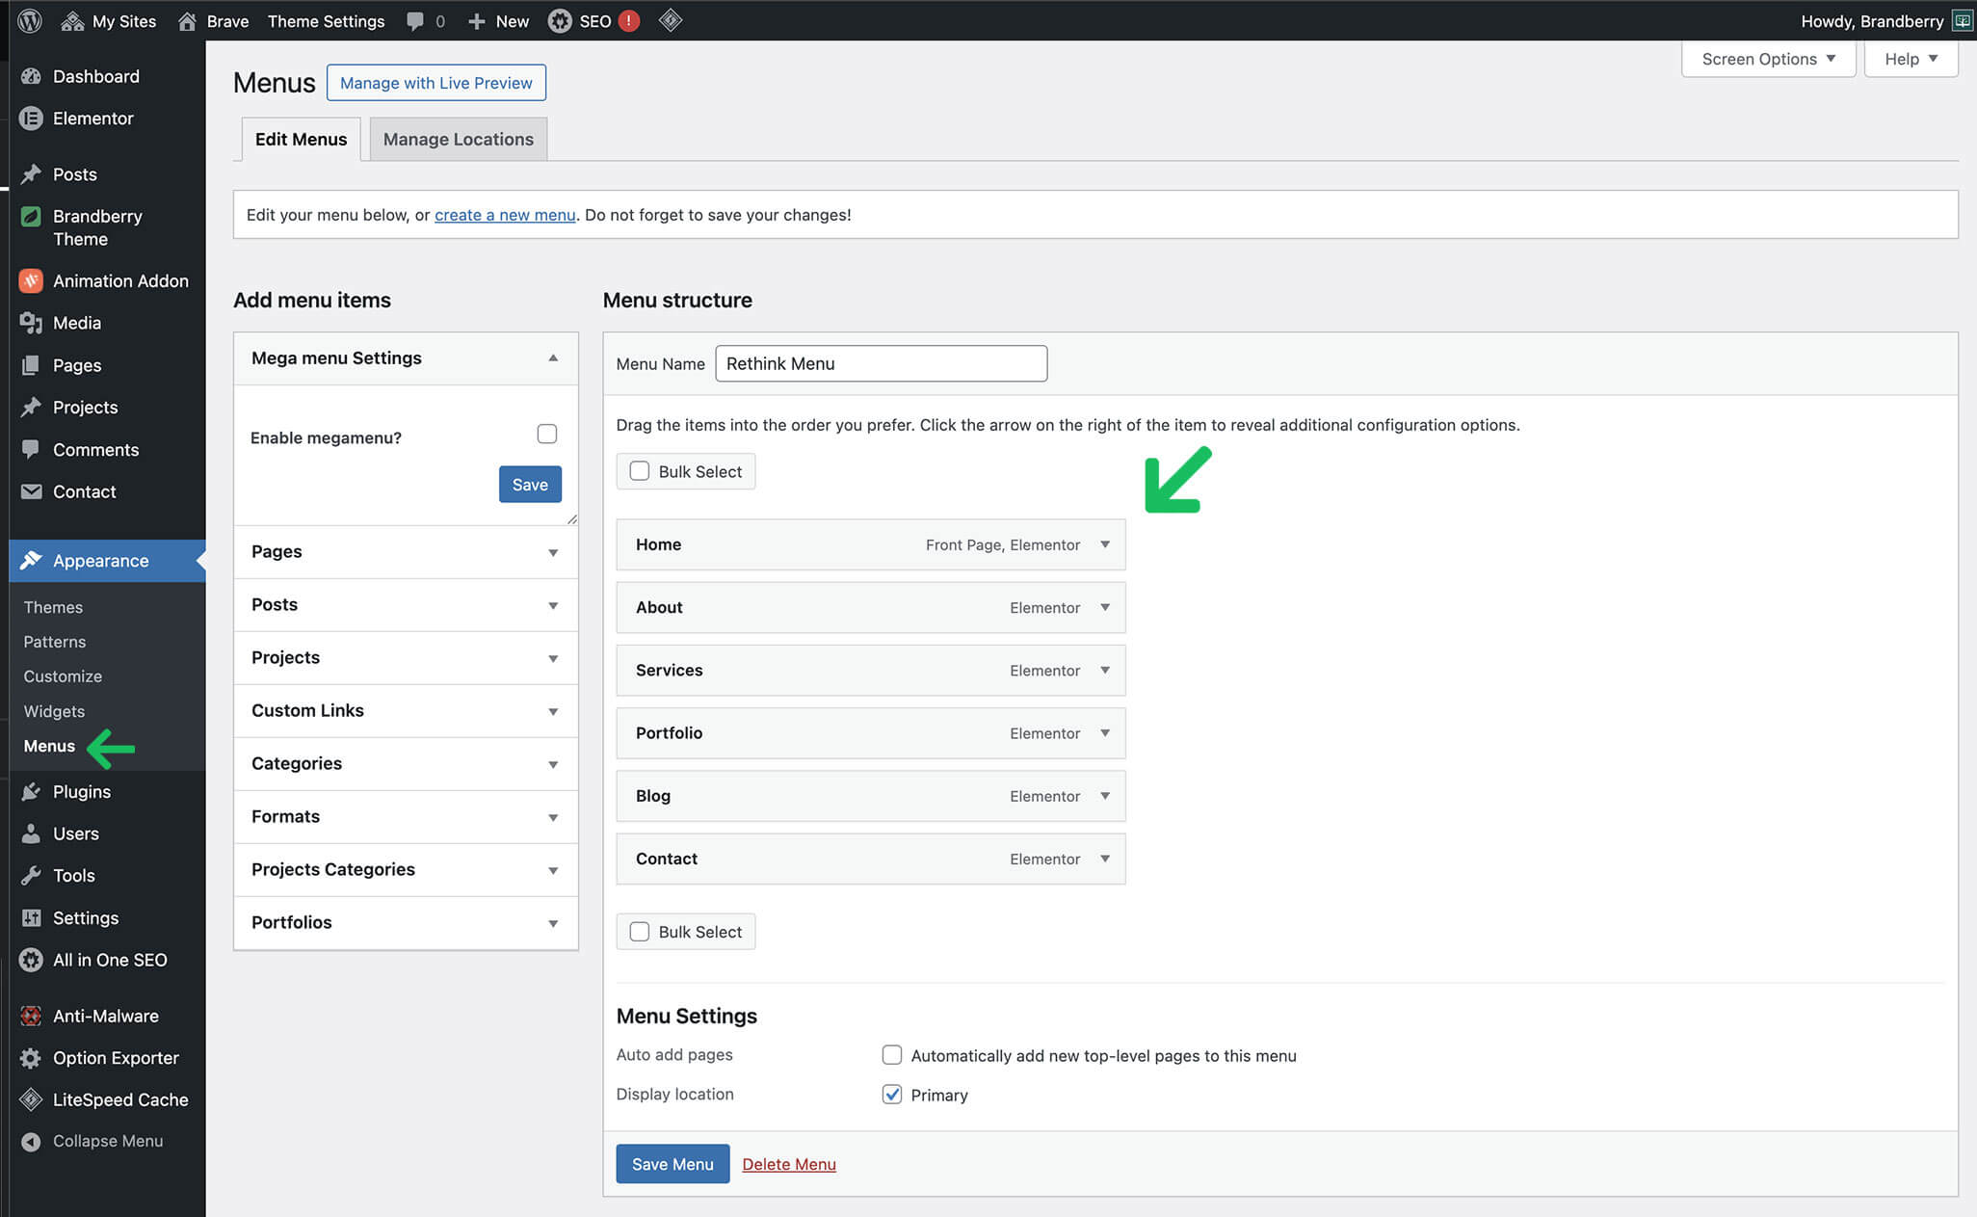Click the Menu Name input field
Image resolution: width=1977 pixels, height=1217 pixels.
(x=881, y=363)
